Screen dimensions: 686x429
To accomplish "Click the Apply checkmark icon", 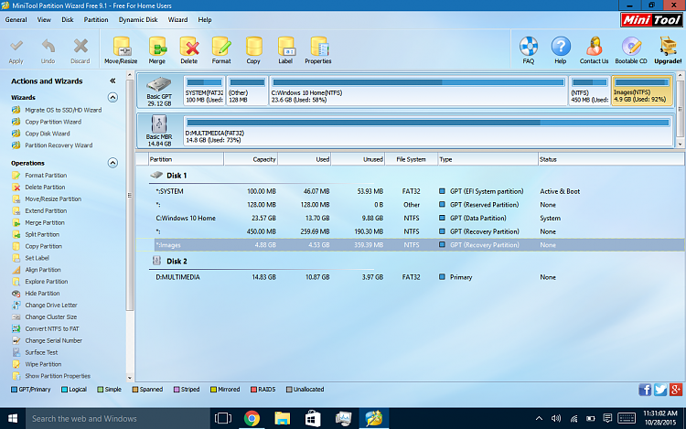I will click(x=16, y=46).
